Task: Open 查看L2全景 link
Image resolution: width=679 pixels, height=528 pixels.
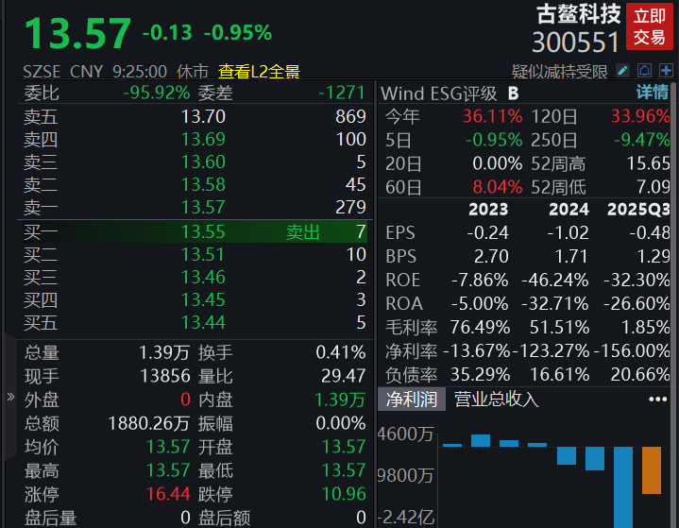Action: point(259,72)
